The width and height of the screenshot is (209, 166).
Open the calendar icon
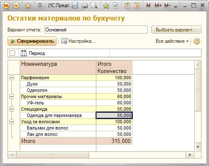point(137,6)
